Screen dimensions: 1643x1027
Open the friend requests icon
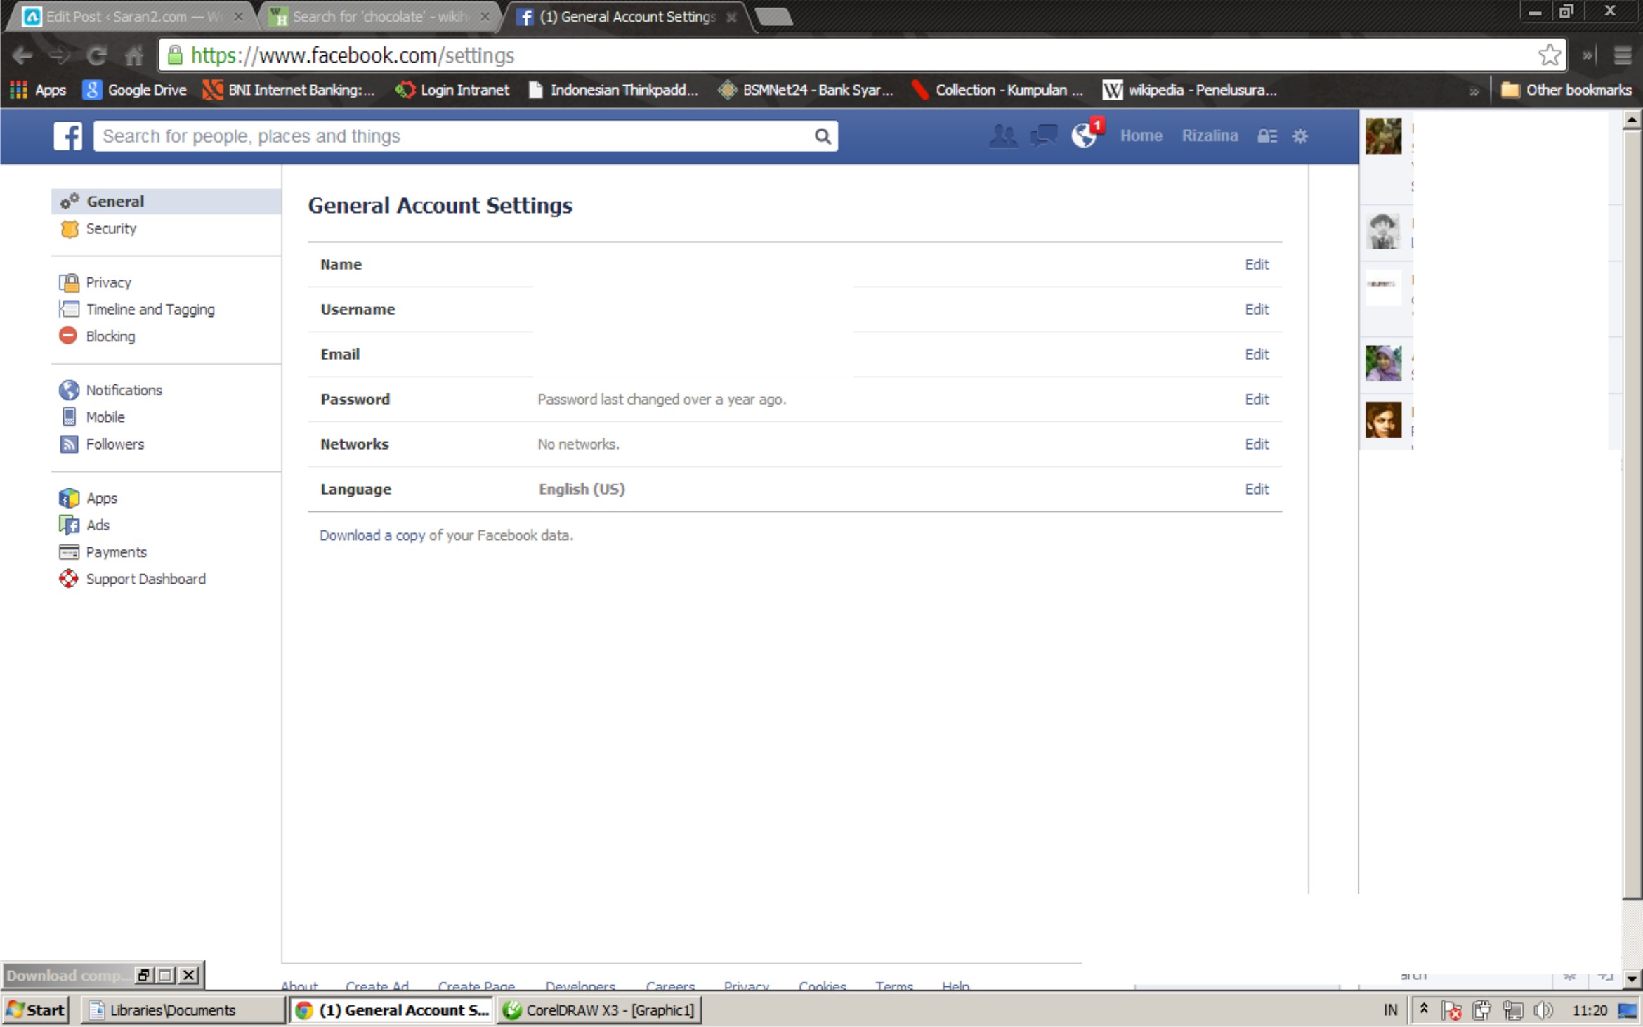coord(1003,136)
